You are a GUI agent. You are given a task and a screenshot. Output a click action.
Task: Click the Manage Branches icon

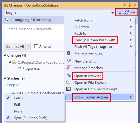[68, 68]
